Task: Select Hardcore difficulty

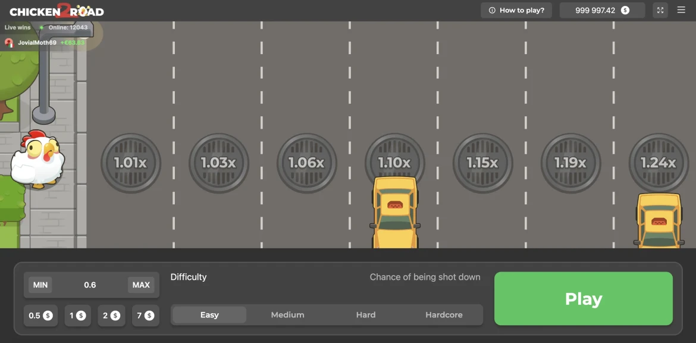Action: point(444,314)
